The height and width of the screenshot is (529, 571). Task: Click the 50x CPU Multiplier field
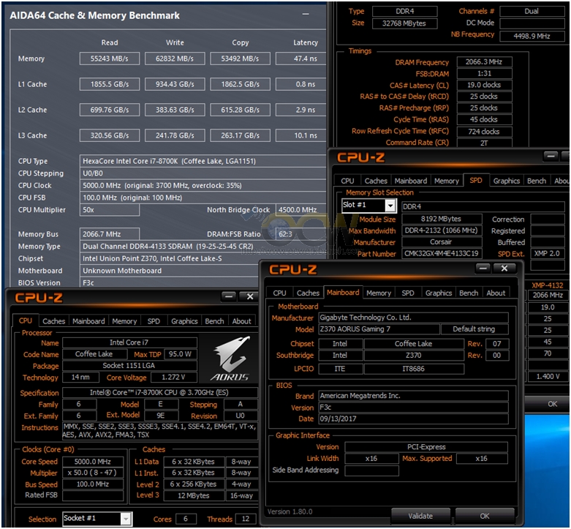point(109,210)
